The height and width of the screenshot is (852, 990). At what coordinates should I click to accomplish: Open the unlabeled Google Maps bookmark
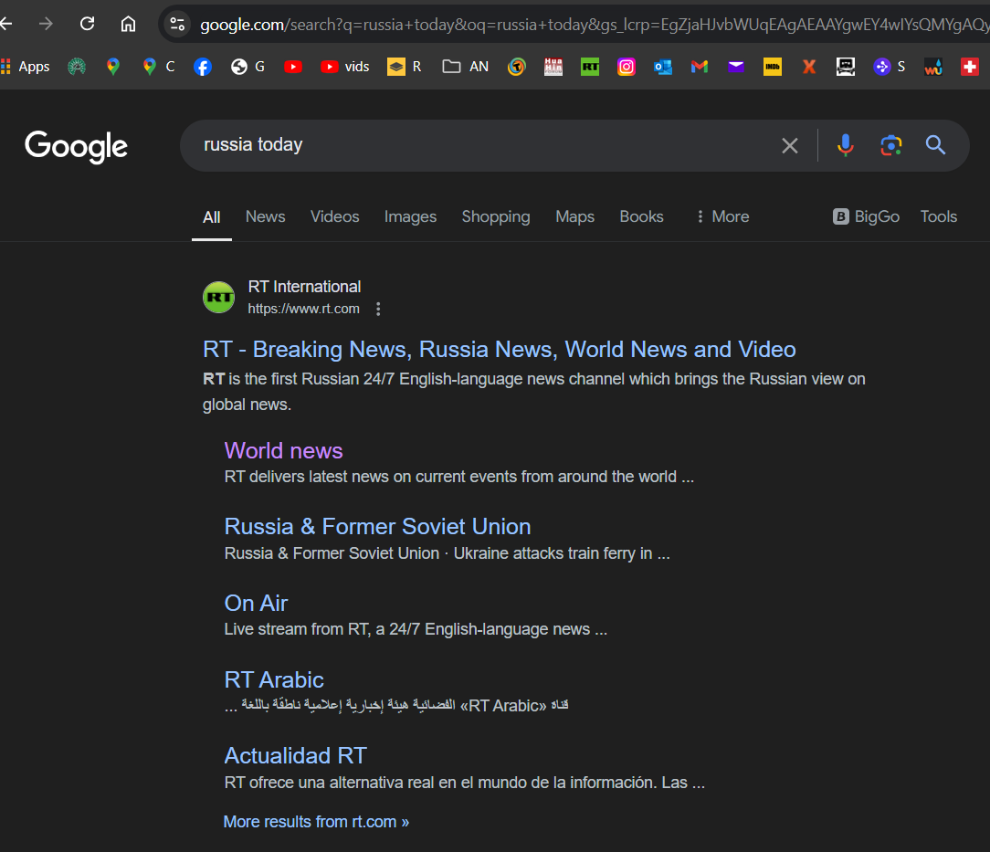[x=113, y=67]
